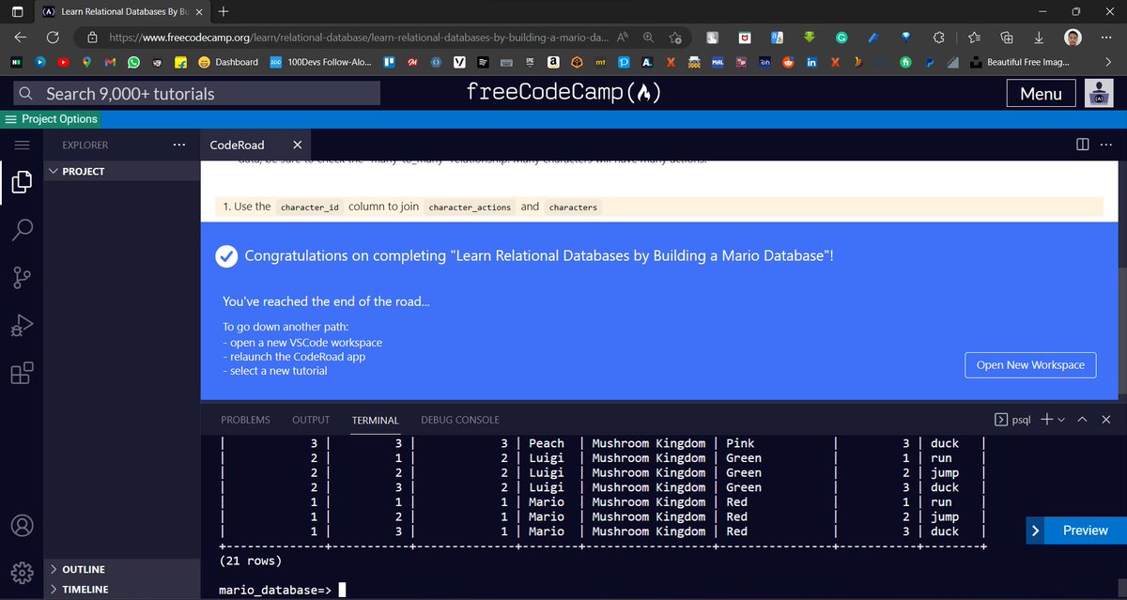Viewport: 1127px width, 600px height.
Task: Close the CodeRoad tab
Action: (297, 145)
